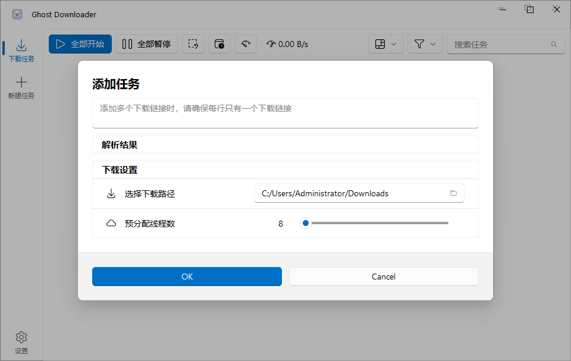Click the download arrow icon beside 选择下载路径
The image size is (571, 361).
point(111,193)
